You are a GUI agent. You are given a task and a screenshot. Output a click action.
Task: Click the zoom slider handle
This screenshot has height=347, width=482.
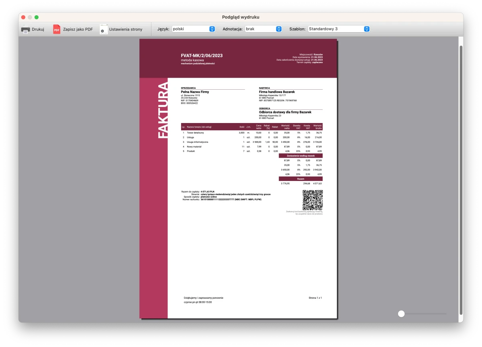pos(401,314)
